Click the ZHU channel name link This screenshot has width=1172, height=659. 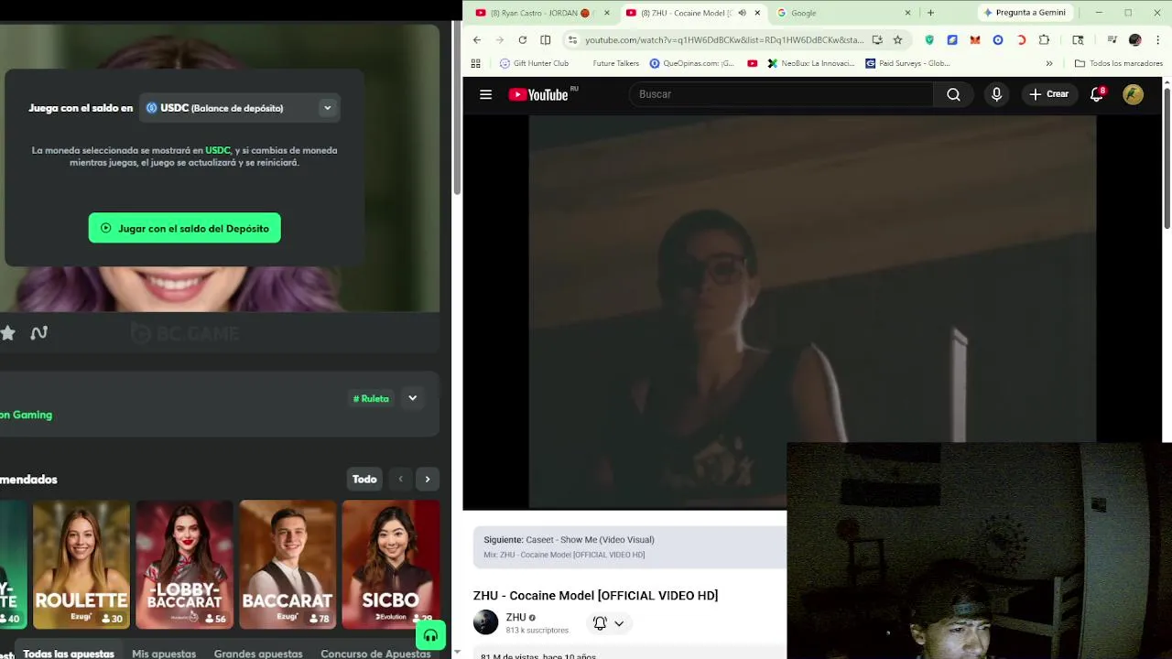pos(516,617)
